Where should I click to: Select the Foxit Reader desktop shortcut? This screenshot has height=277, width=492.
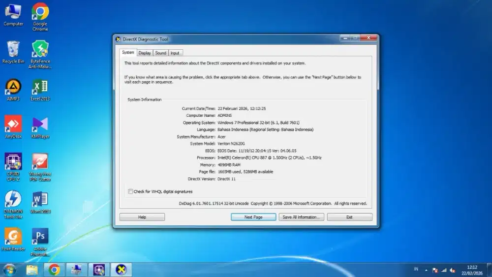(13, 240)
